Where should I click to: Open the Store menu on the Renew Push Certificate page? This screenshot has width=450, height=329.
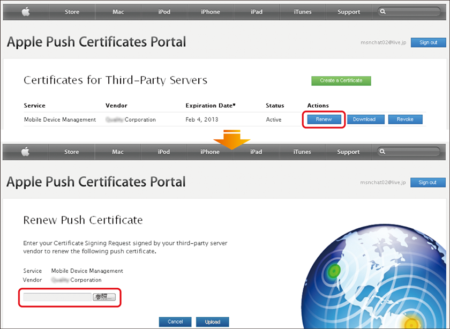tap(71, 152)
